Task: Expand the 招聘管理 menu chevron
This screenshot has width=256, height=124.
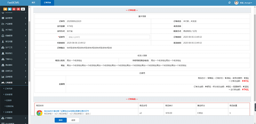Action: [x=26, y=36]
